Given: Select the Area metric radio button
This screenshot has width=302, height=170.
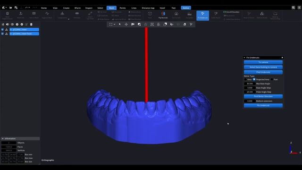Looking at the screenshot, I should point(245,79).
